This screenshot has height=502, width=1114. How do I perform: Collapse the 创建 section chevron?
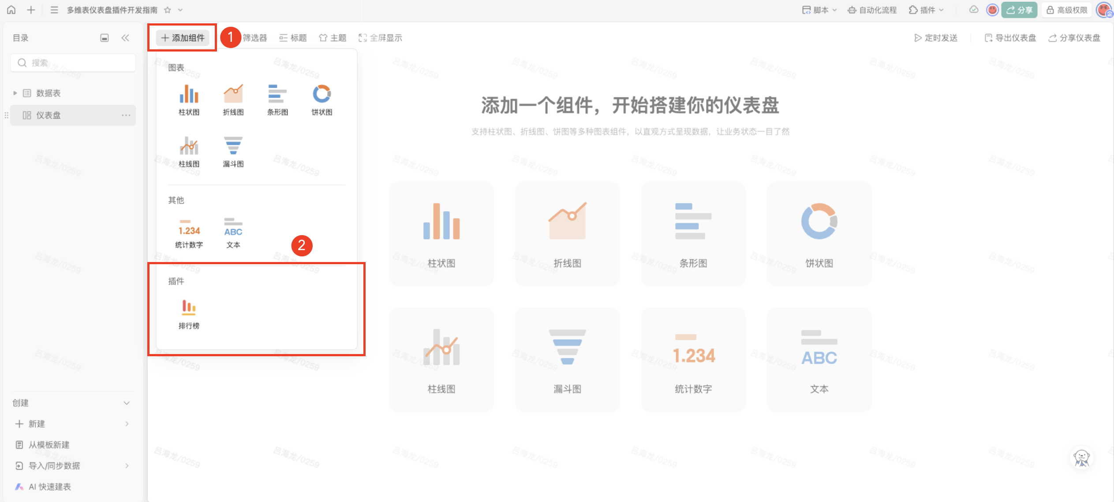click(127, 403)
